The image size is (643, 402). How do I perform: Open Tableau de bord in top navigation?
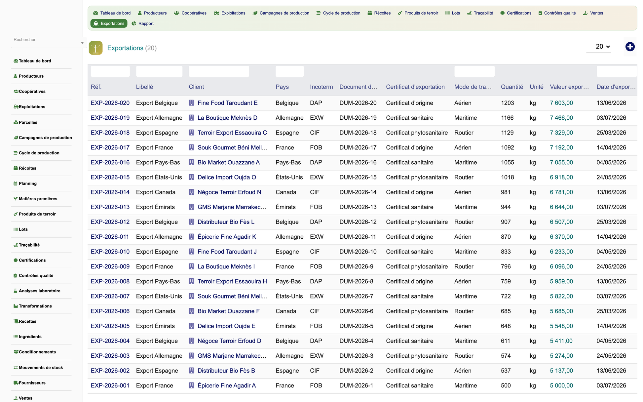coord(112,13)
